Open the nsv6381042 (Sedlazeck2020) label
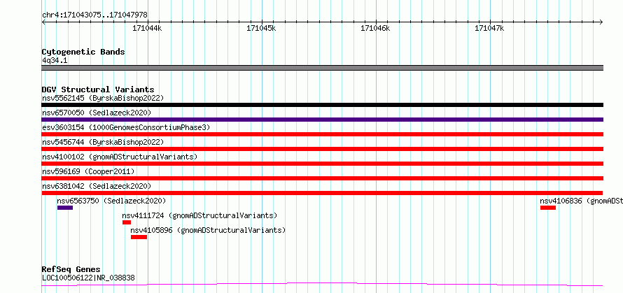This screenshot has height=293, width=623. [x=97, y=186]
